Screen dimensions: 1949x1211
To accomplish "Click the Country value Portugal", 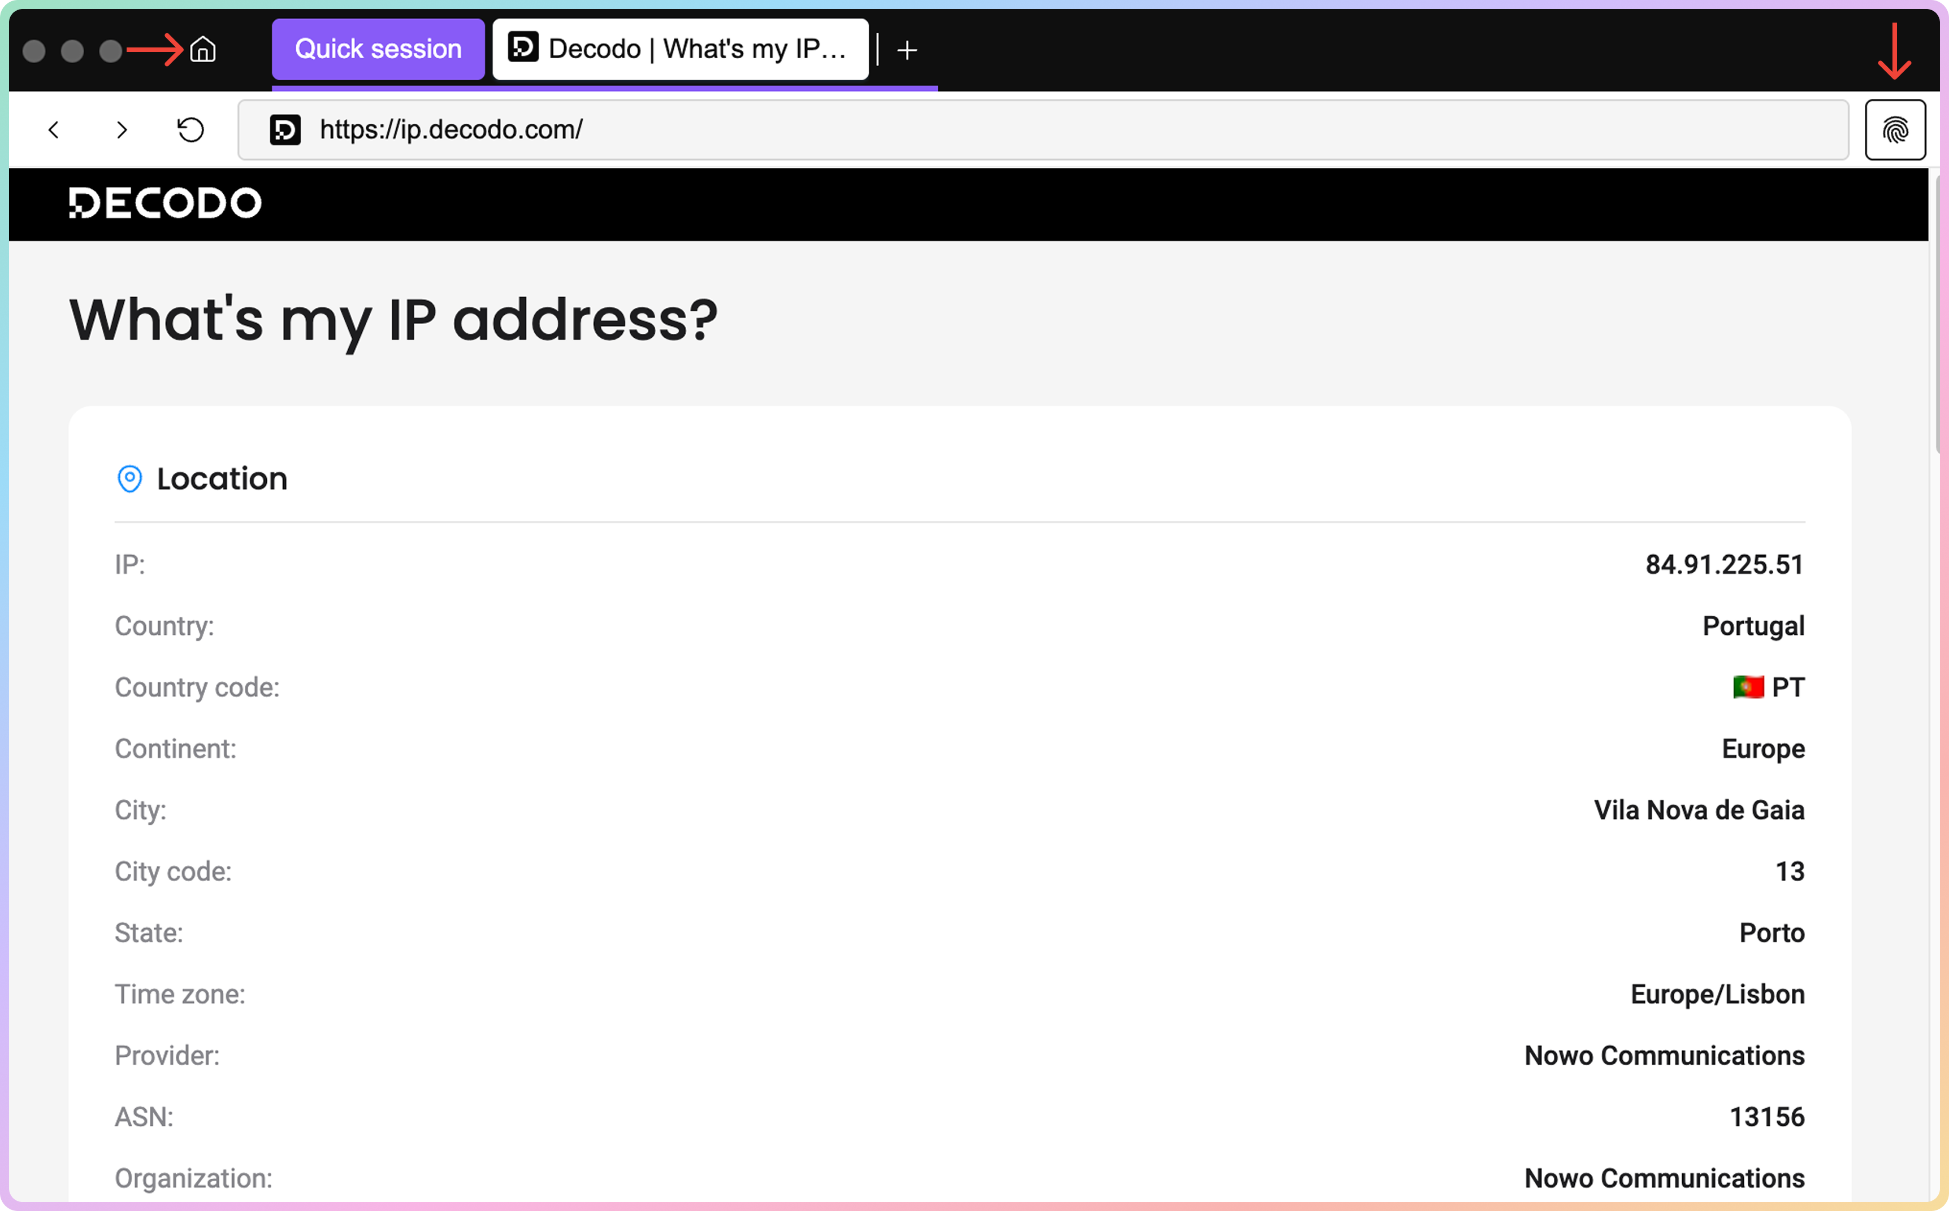I will (1753, 626).
